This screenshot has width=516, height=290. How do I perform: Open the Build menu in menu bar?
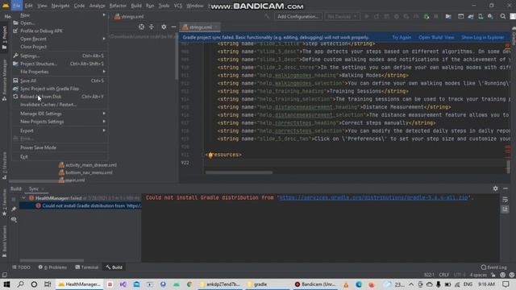coord(136,6)
